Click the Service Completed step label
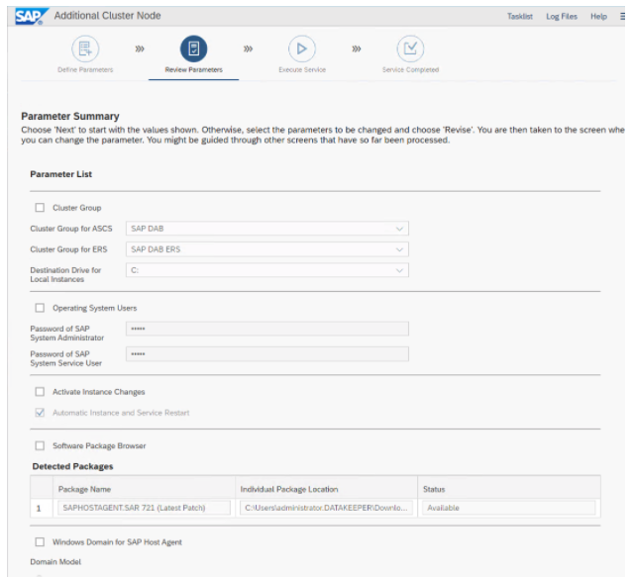The image size is (633, 577). click(x=410, y=69)
